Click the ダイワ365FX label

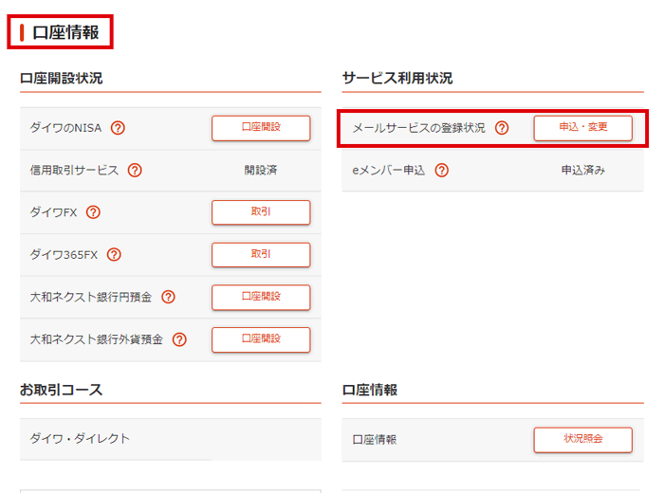pos(64,254)
